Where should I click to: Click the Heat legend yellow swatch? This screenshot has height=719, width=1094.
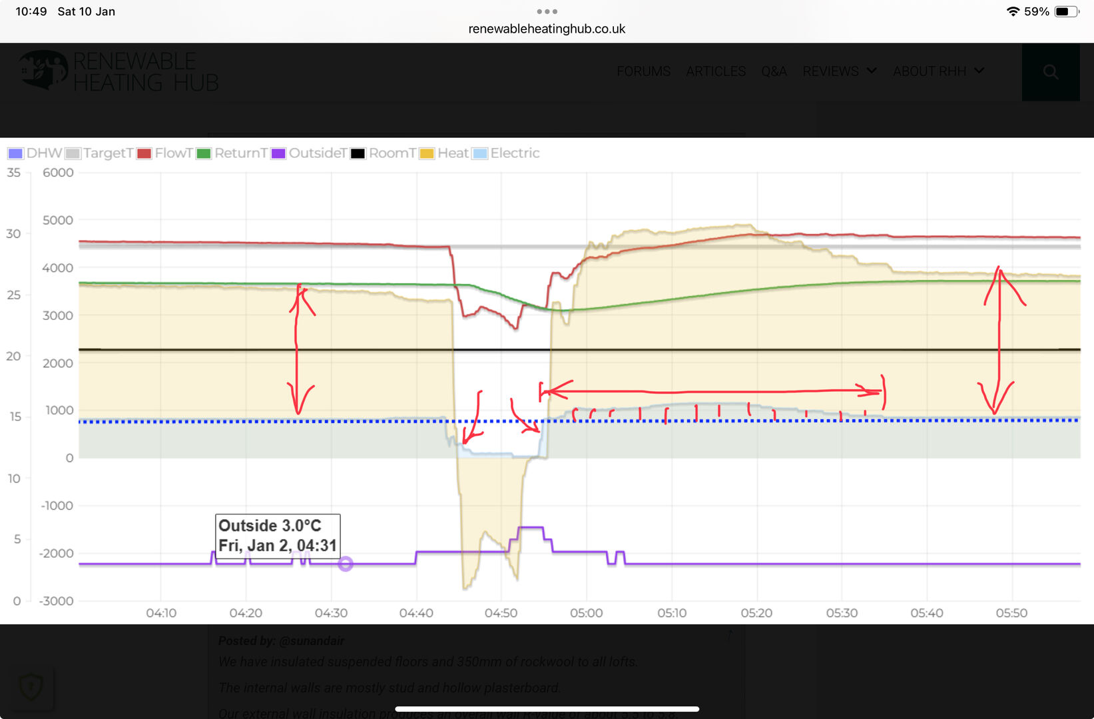tap(427, 153)
